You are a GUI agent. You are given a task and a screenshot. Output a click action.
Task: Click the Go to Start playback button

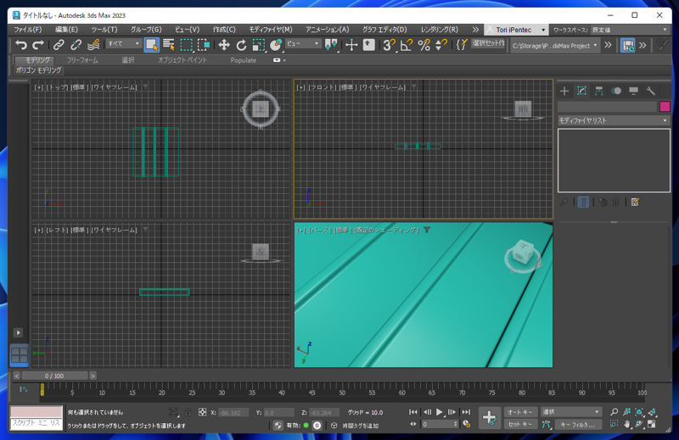point(413,412)
